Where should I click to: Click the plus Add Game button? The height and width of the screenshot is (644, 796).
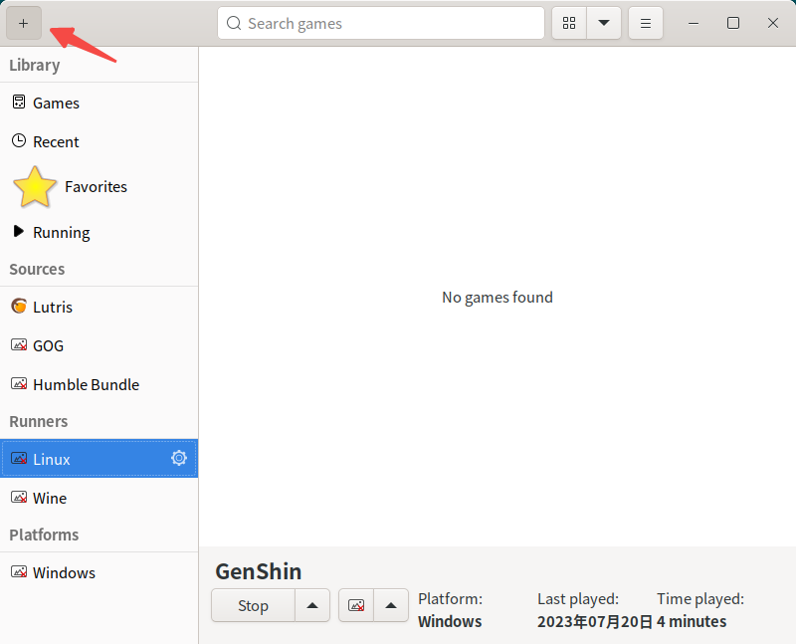coord(23,23)
